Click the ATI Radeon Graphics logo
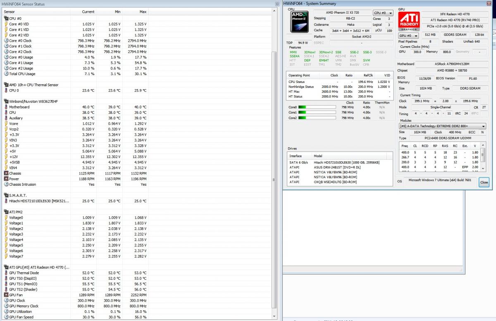Viewport: 496px width, 321px height. tap(409, 22)
